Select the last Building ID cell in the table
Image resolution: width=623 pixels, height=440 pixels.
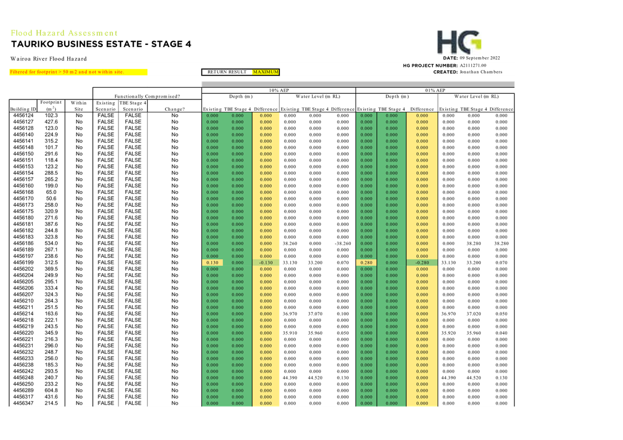click(x=23, y=403)
